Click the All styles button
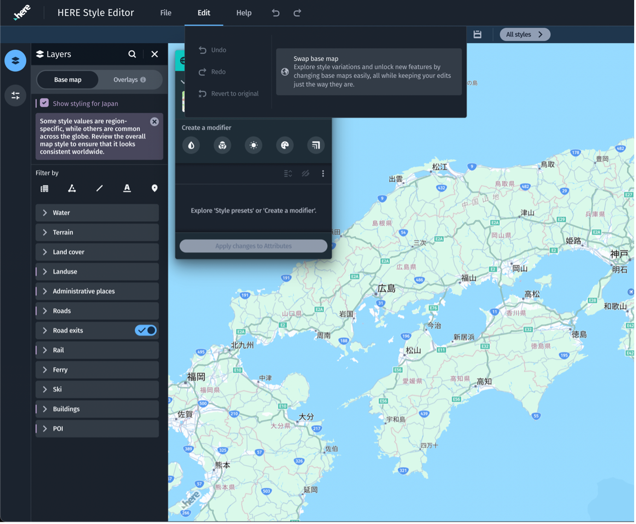Image resolution: width=636 pixels, height=524 pixels. pos(525,35)
